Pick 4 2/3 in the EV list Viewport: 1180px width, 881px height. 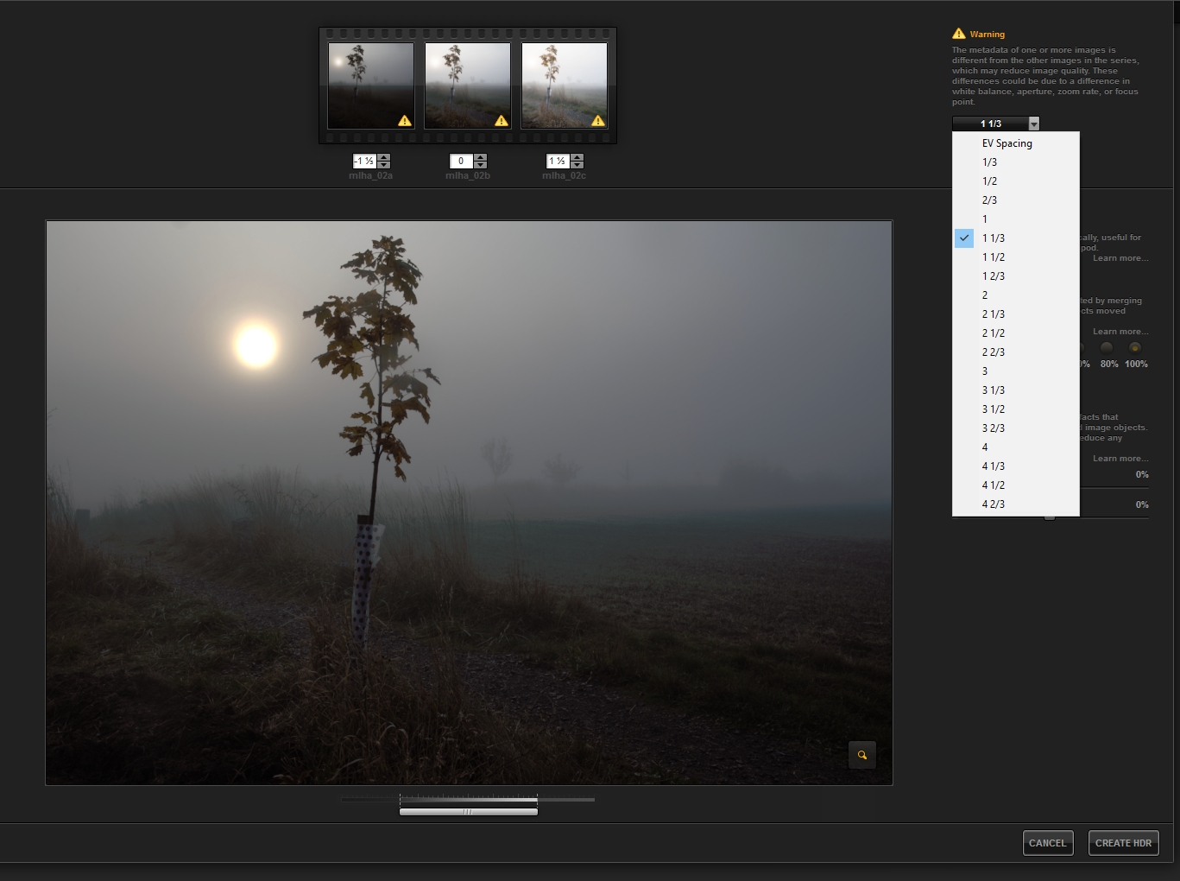(x=993, y=504)
